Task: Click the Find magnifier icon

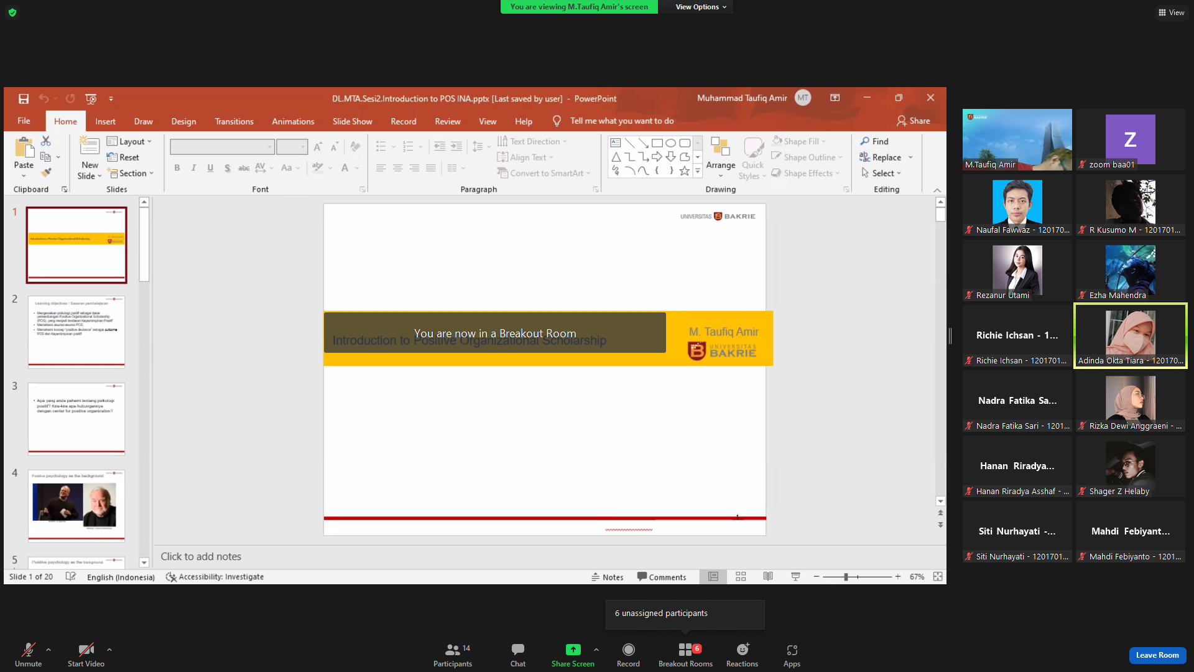Action: 865,141
